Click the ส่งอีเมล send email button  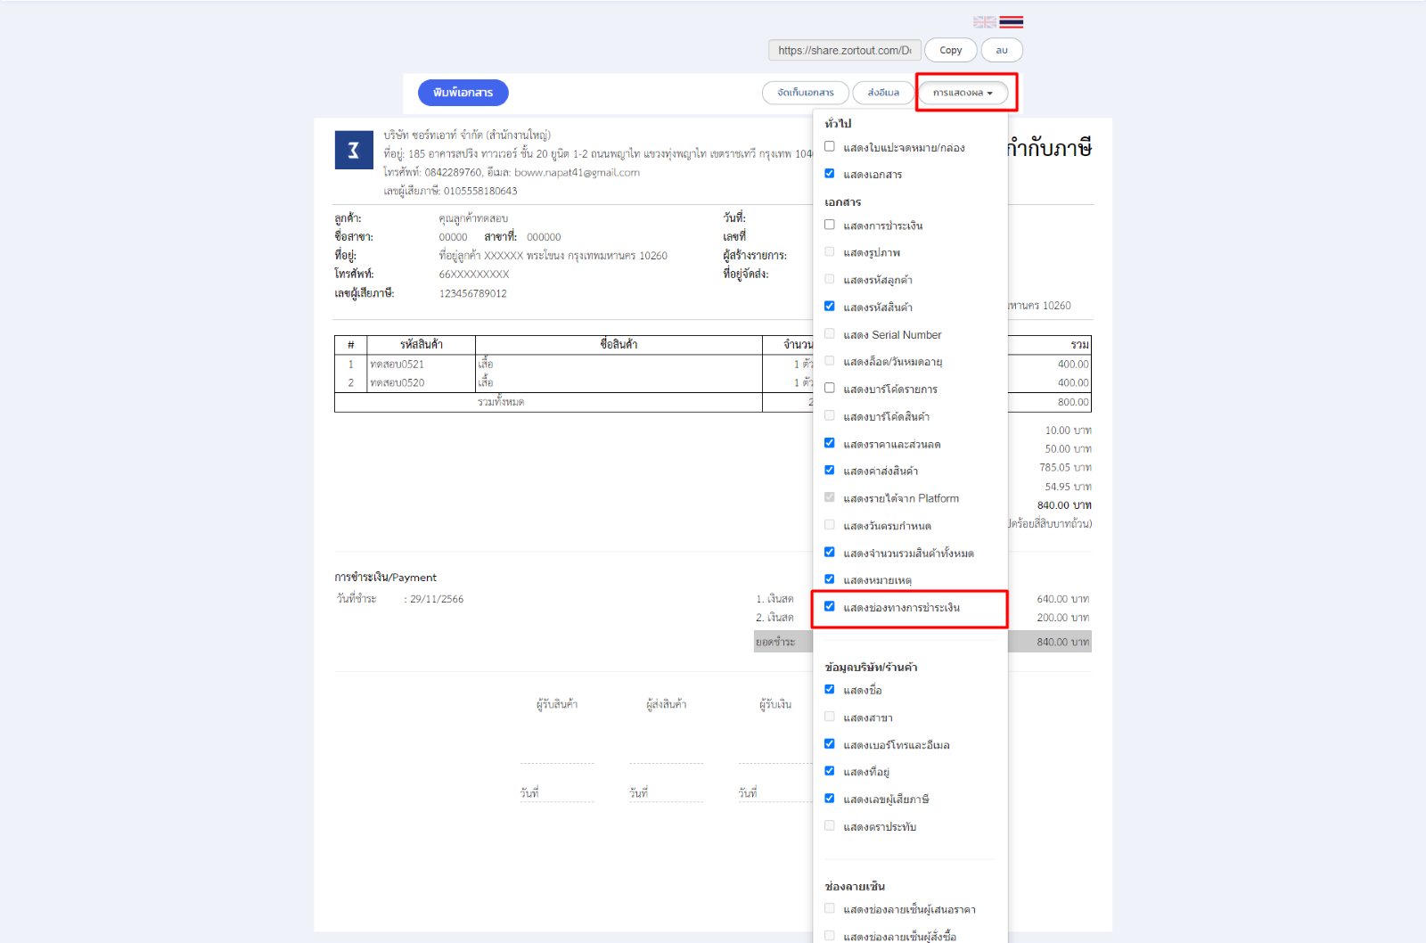point(883,93)
